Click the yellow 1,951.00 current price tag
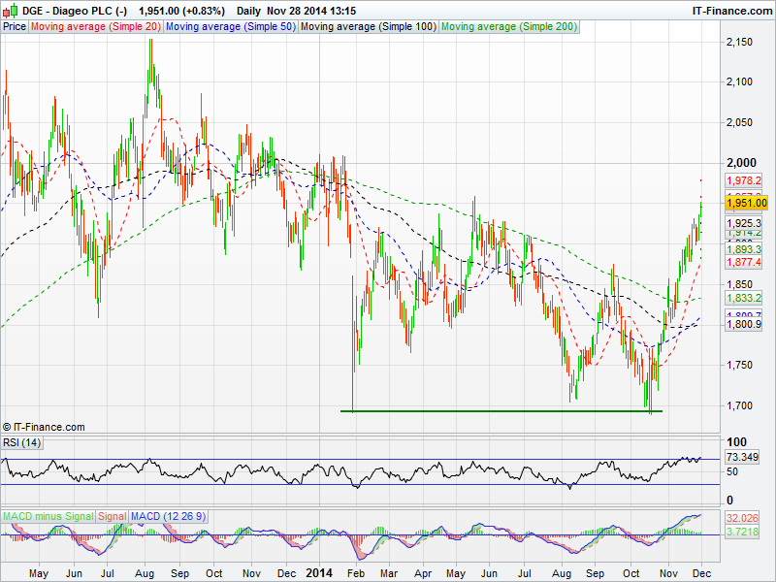776x582 pixels. (x=747, y=203)
